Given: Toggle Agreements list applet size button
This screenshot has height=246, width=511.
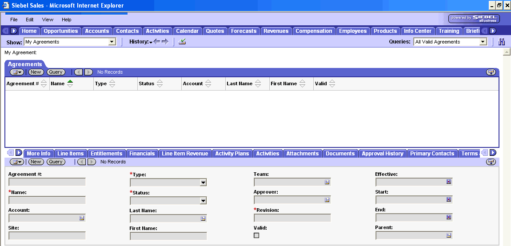Looking at the screenshot, I should (491, 72).
